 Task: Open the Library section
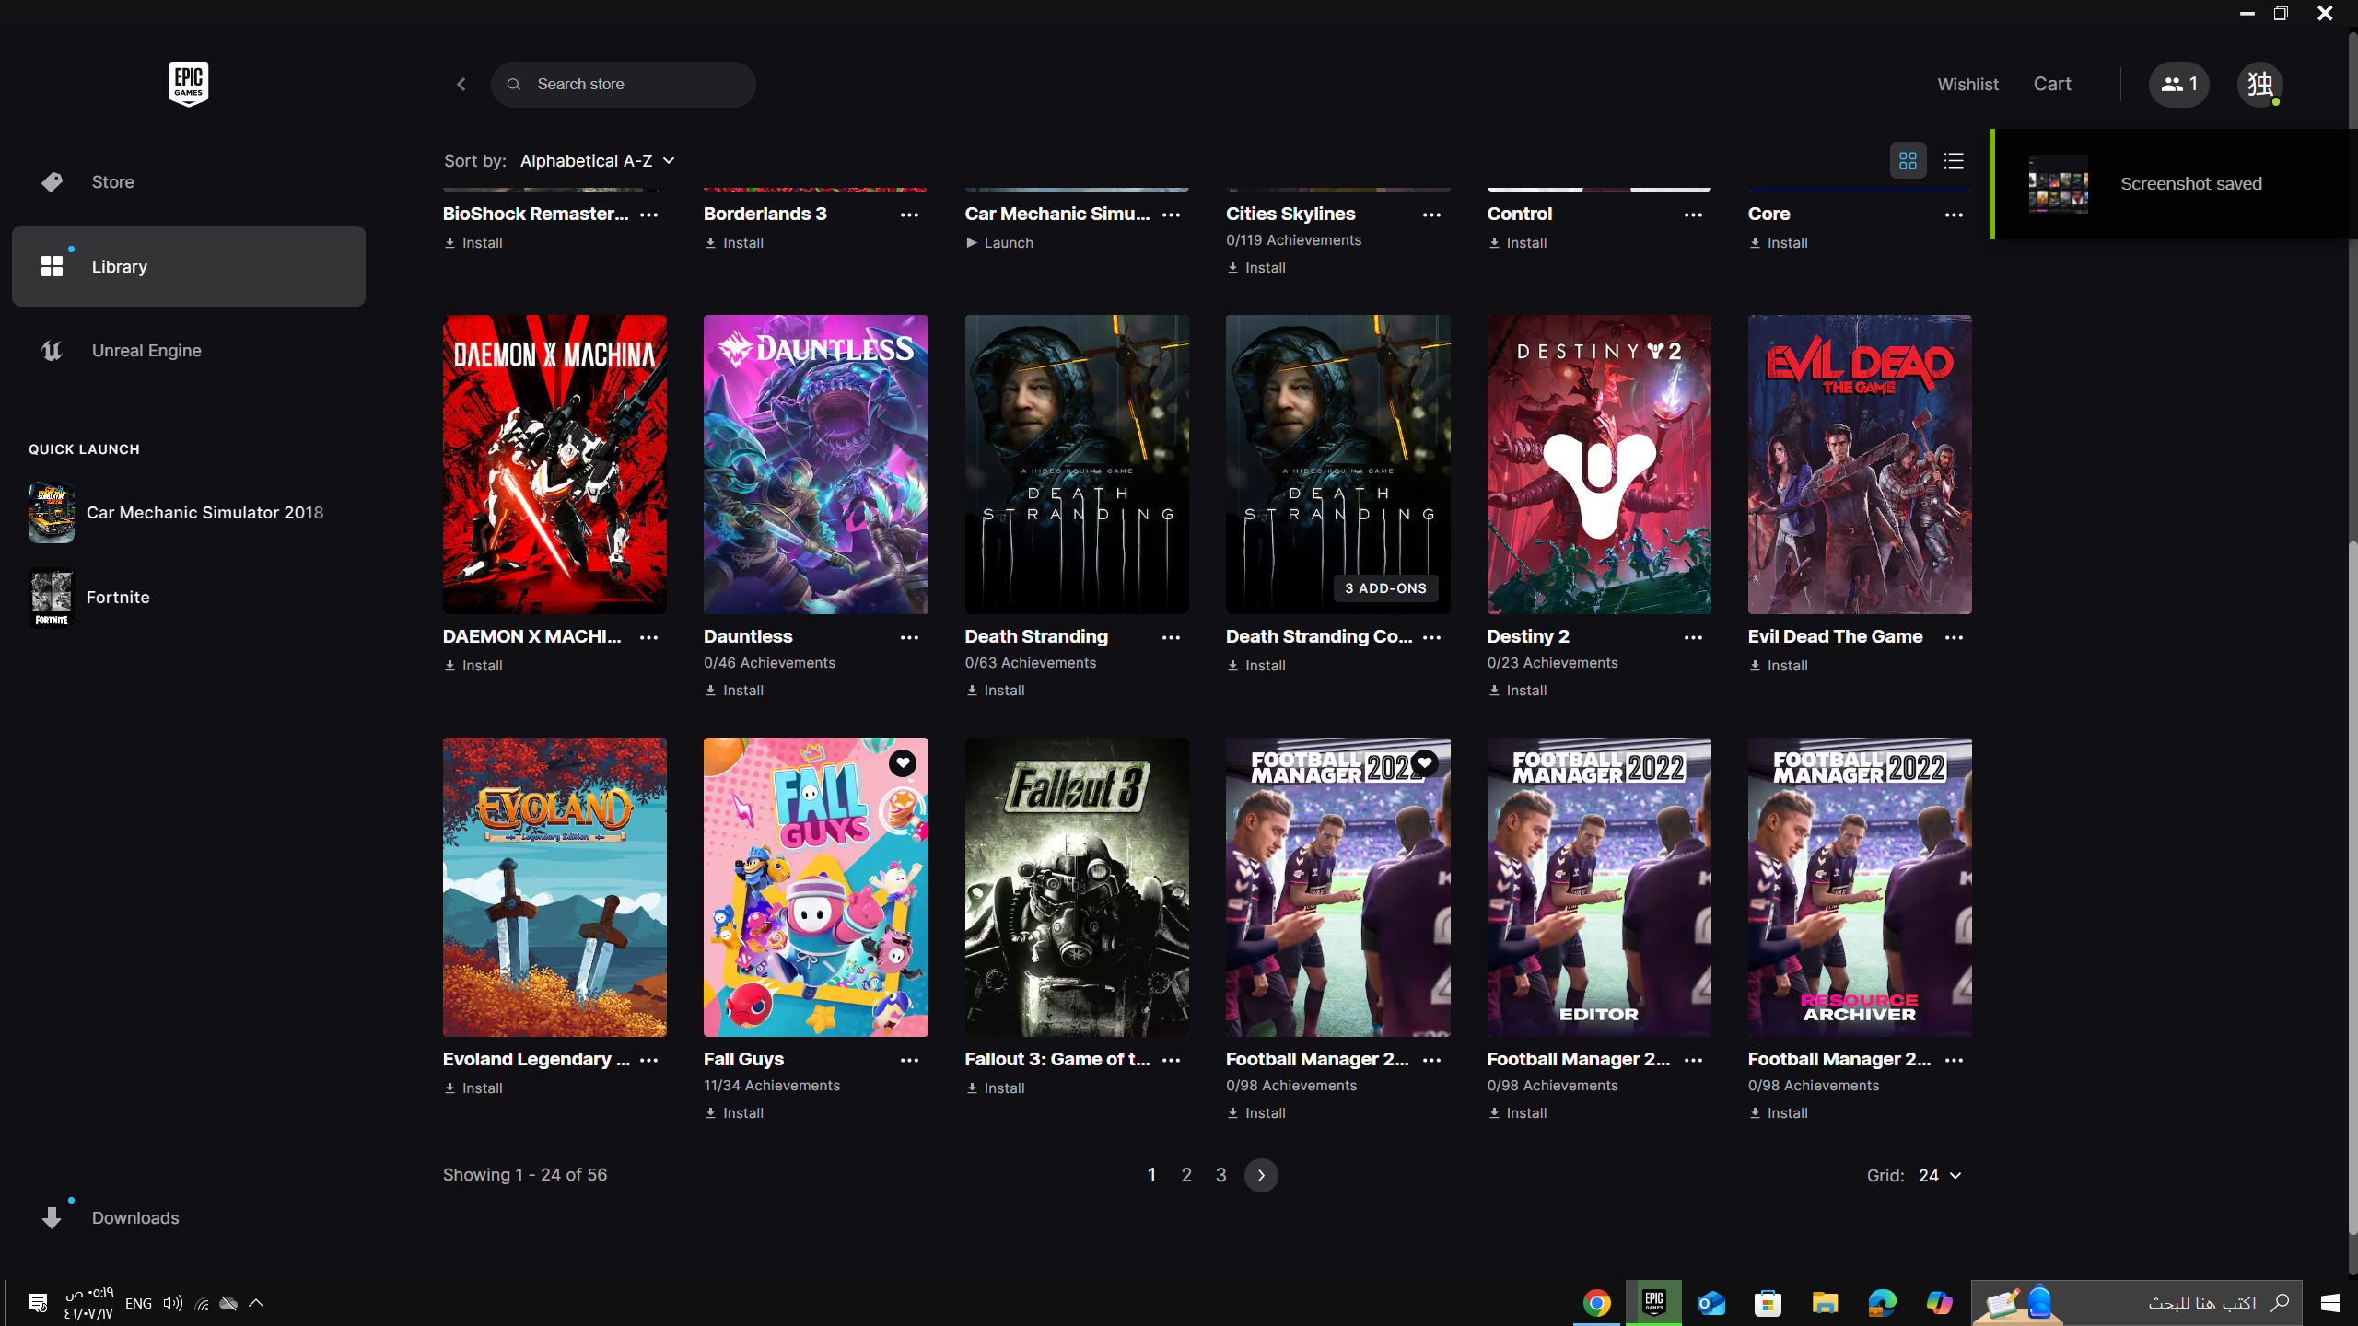(x=189, y=266)
